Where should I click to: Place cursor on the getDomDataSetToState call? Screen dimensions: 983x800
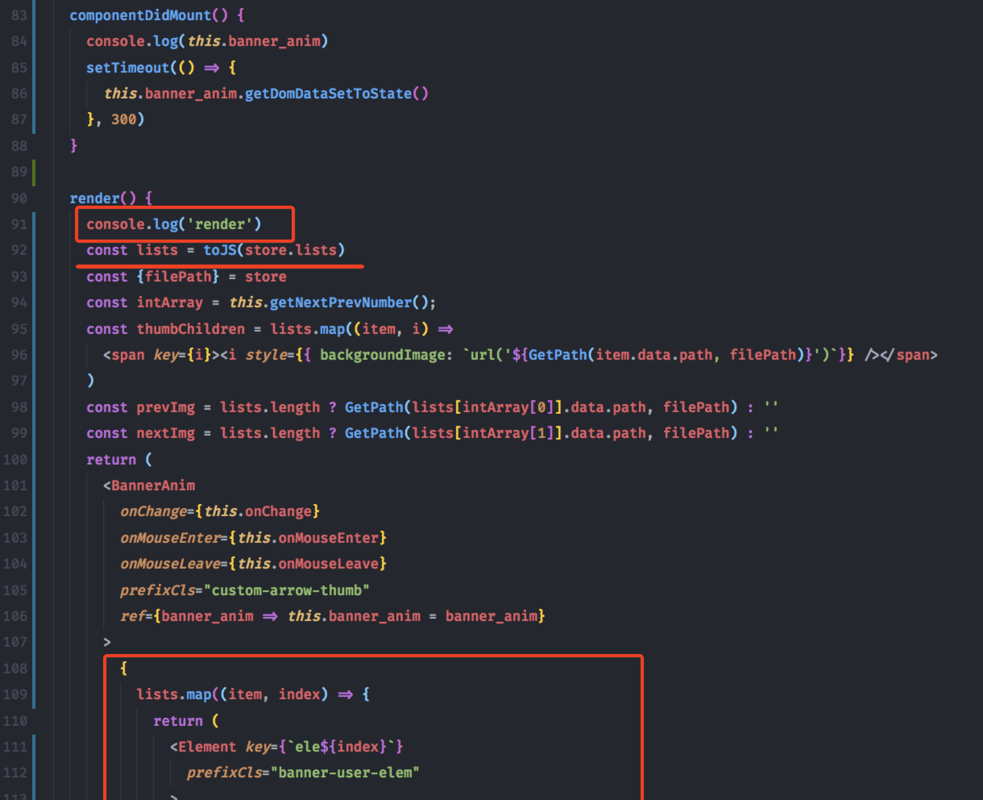pos(328,94)
